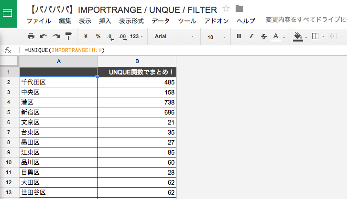Toggle bold formatting
Image resolution: width=347 pixels, height=199 pixels.
click(x=239, y=36)
